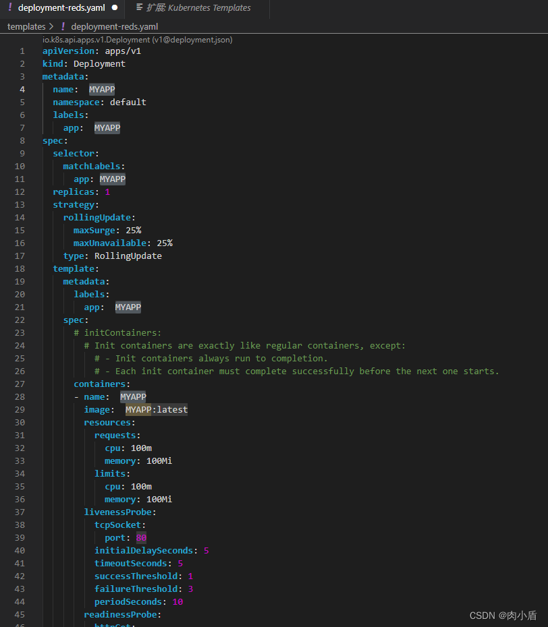Viewport: 548px width, 627px height.
Task: Click 'RollingUpdate' type value
Action: 128,256
